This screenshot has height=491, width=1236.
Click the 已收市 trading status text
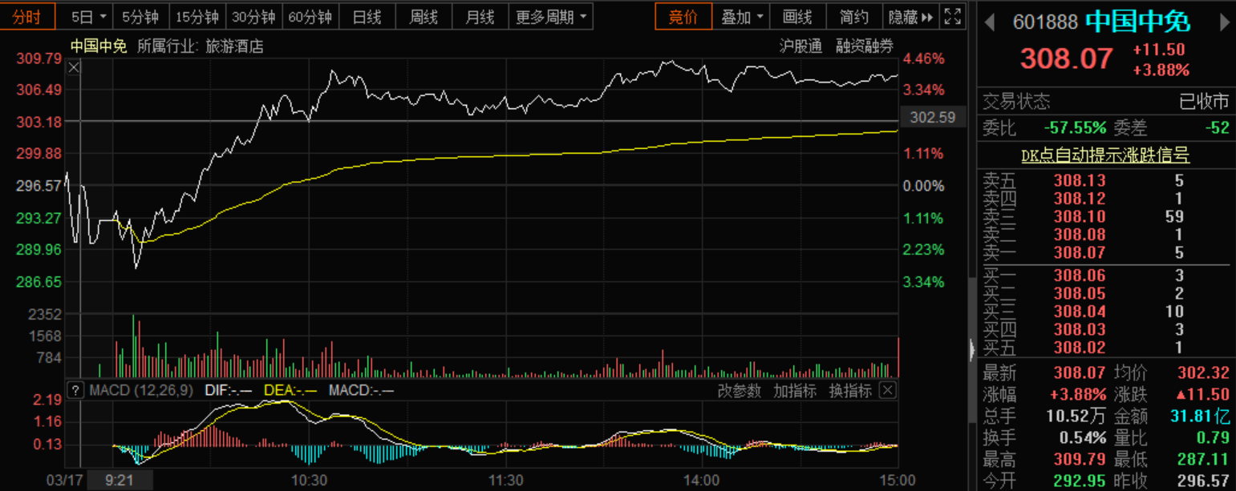pyautogui.click(x=1204, y=102)
